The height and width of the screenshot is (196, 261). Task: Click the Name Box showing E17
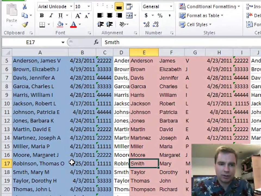[x=31, y=42]
